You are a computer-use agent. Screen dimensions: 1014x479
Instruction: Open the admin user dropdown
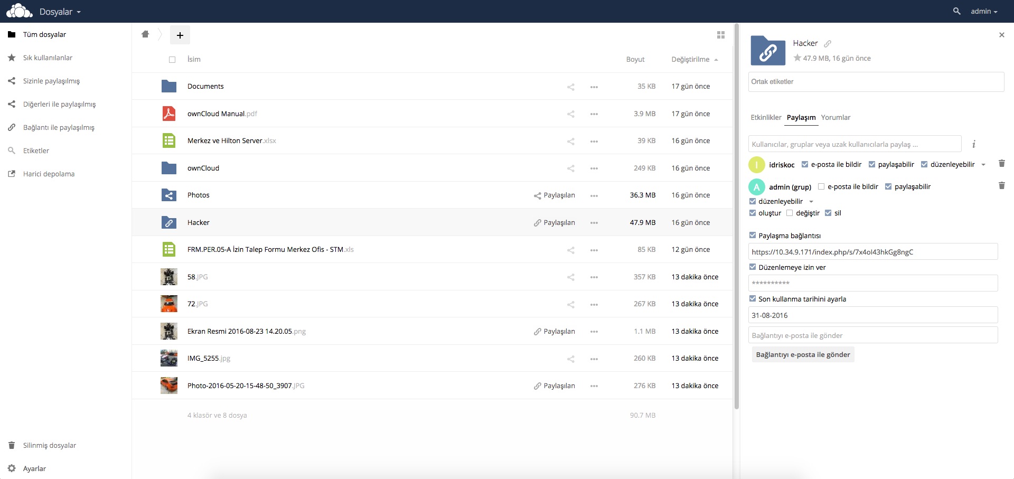(983, 11)
